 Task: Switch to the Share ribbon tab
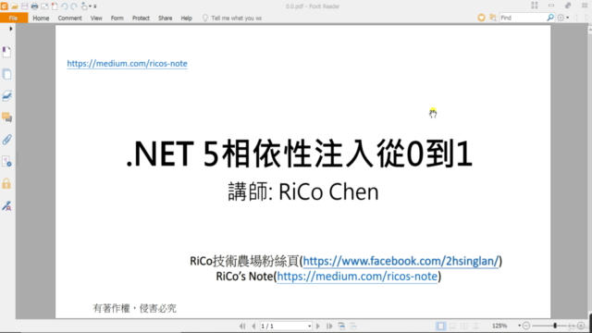[x=165, y=18]
